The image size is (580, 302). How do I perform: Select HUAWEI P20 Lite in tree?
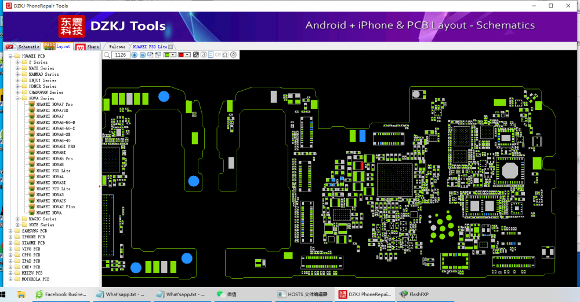pyautogui.click(x=53, y=189)
